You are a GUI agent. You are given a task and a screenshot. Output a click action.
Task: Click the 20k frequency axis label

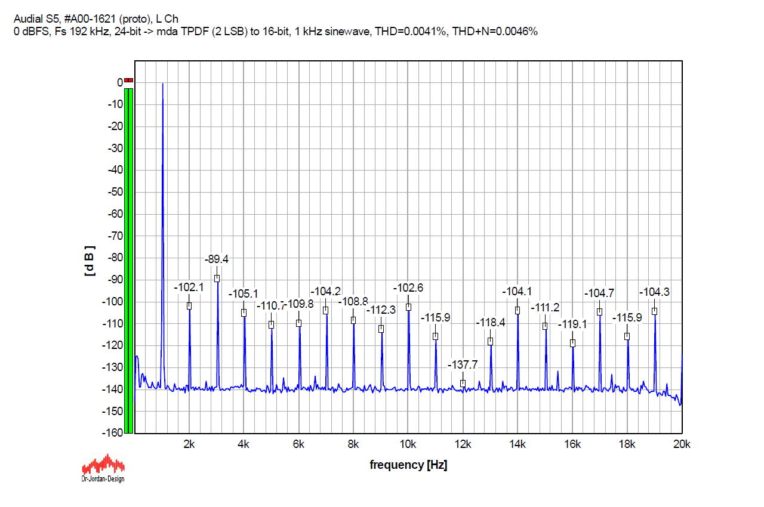click(682, 444)
